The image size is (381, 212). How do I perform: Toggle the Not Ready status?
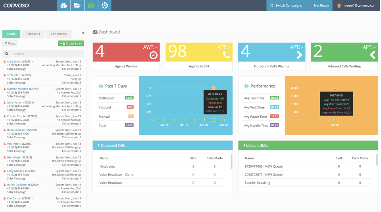tap(319, 5)
